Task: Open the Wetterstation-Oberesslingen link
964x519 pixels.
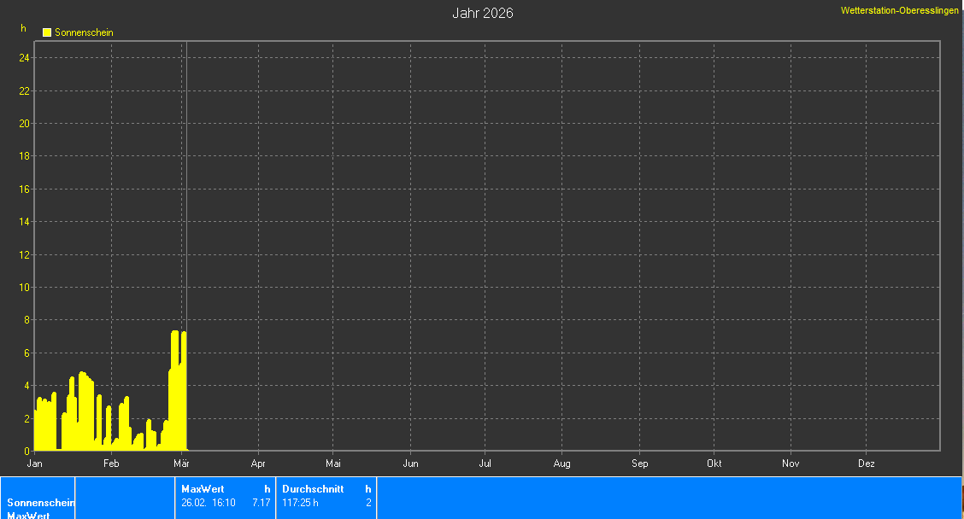Action: tap(899, 10)
